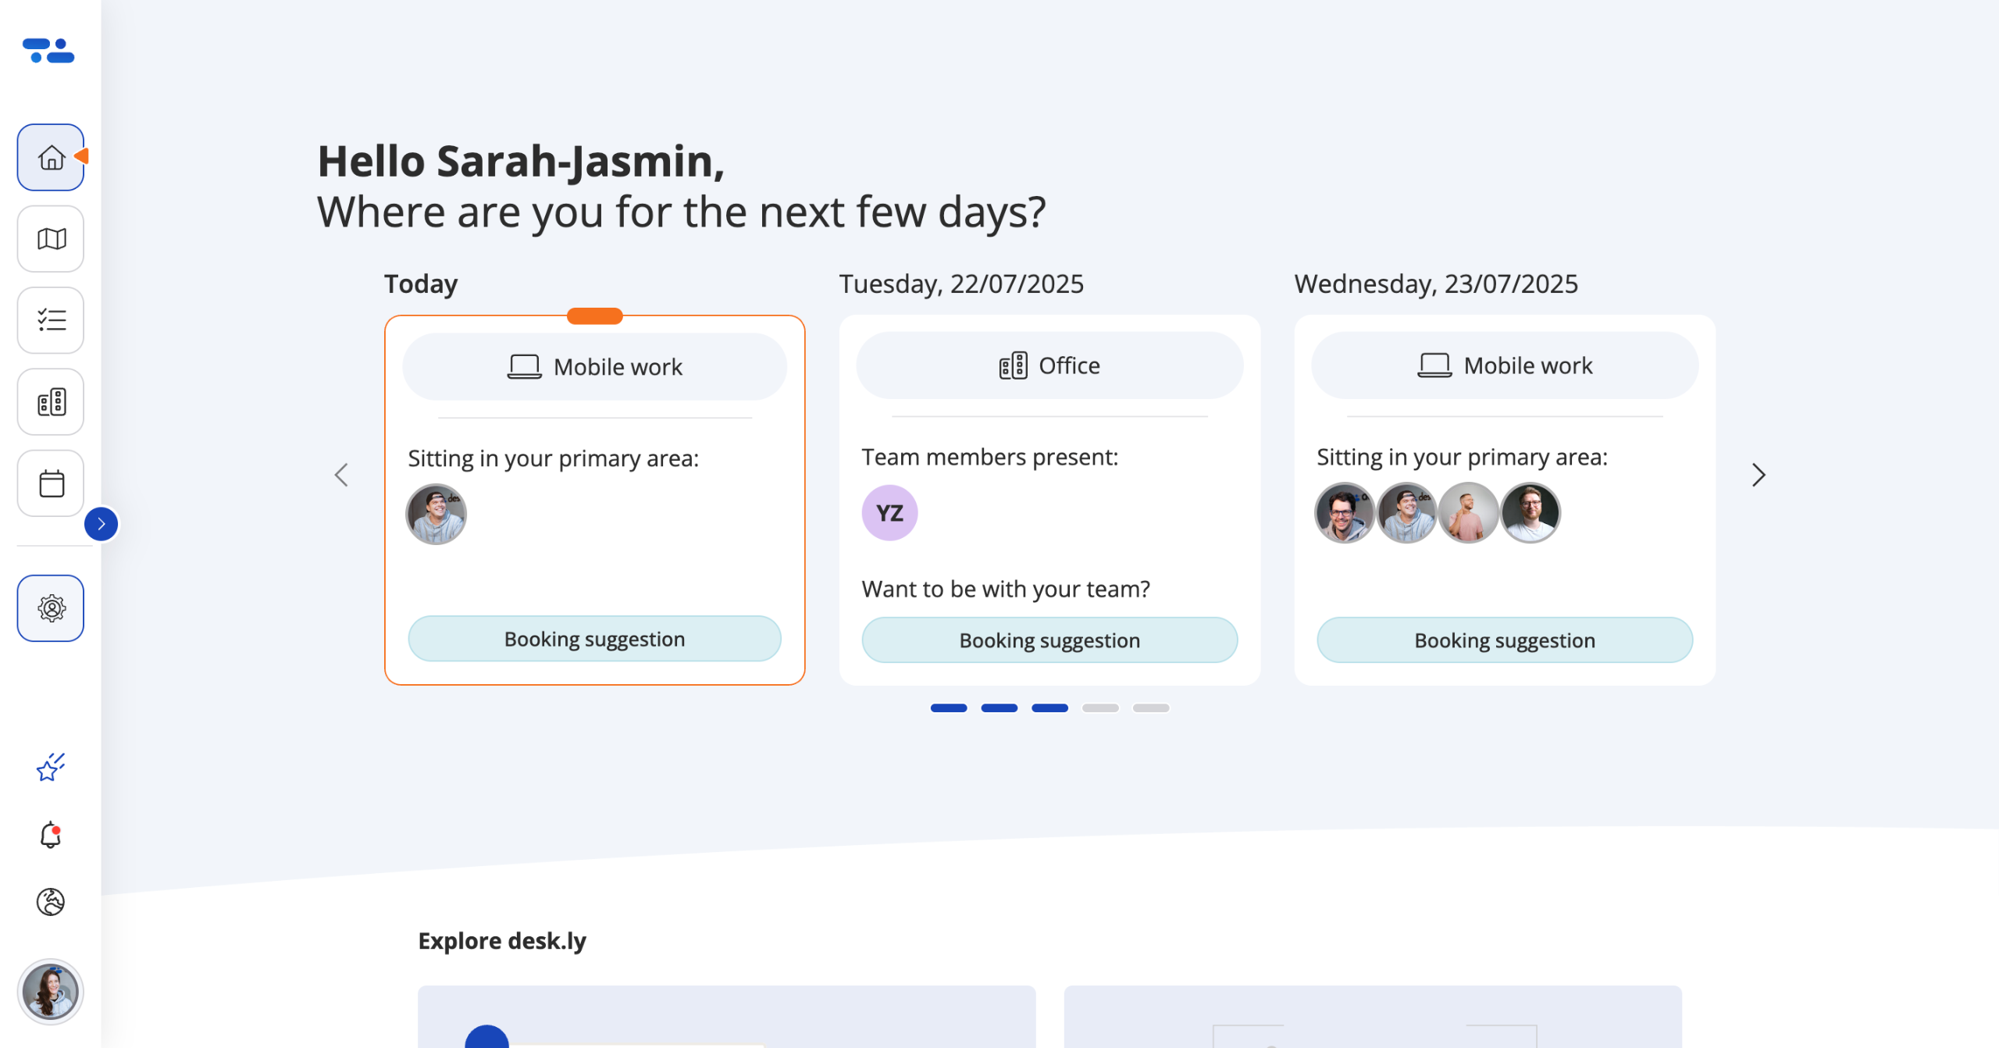Select Mobile work status for Today
Image resolution: width=1999 pixels, height=1048 pixels.
coord(594,367)
